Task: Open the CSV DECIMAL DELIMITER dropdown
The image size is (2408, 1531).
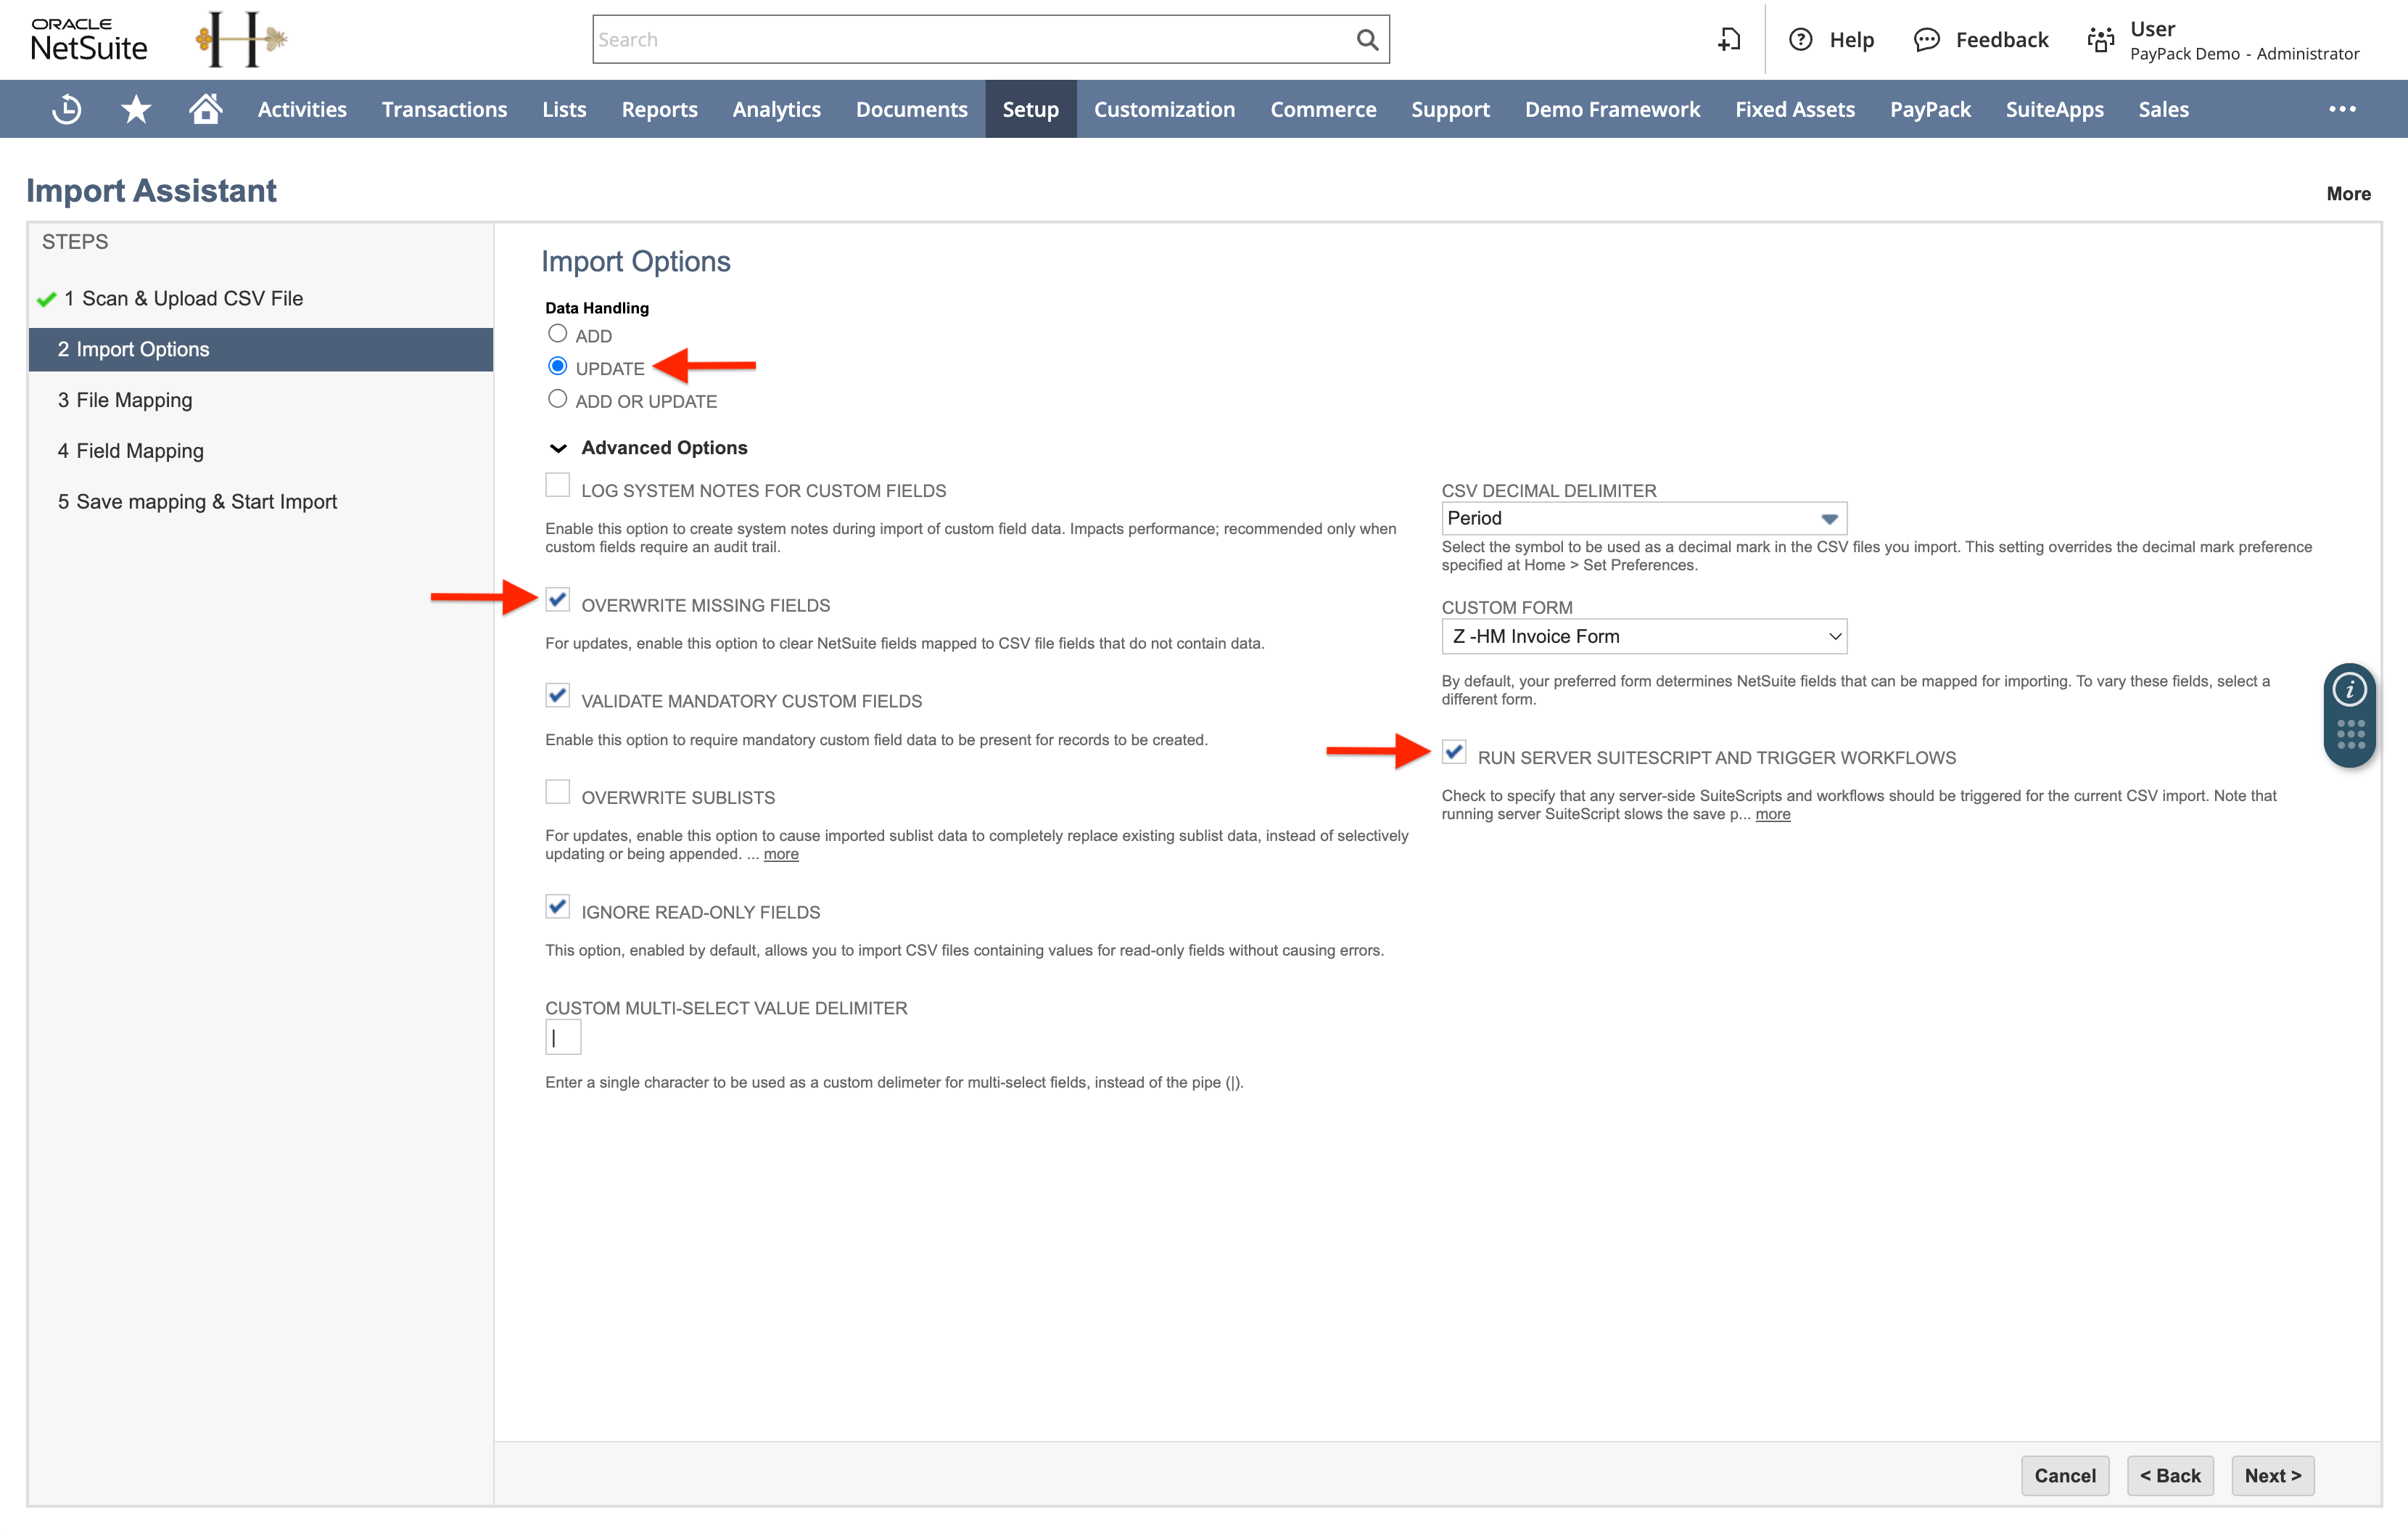Action: click(x=1829, y=517)
